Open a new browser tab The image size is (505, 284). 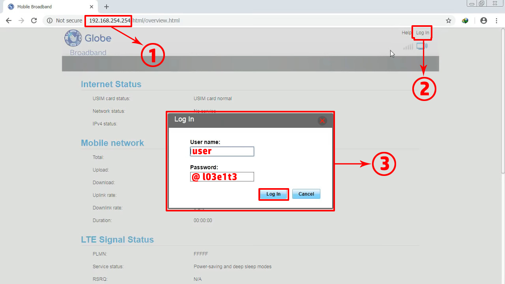pos(106,7)
